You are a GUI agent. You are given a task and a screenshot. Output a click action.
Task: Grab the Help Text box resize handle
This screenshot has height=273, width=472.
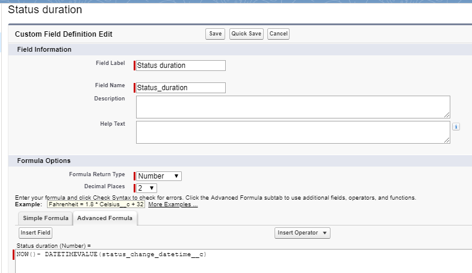(447, 140)
